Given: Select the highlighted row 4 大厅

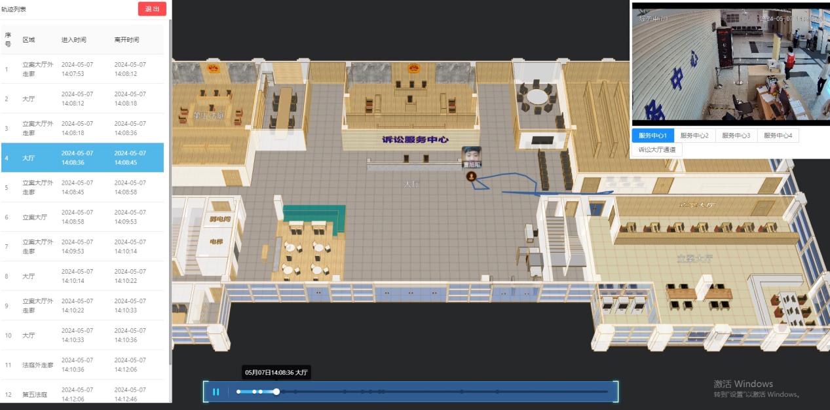Looking at the screenshot, I should tap(83, 158).
